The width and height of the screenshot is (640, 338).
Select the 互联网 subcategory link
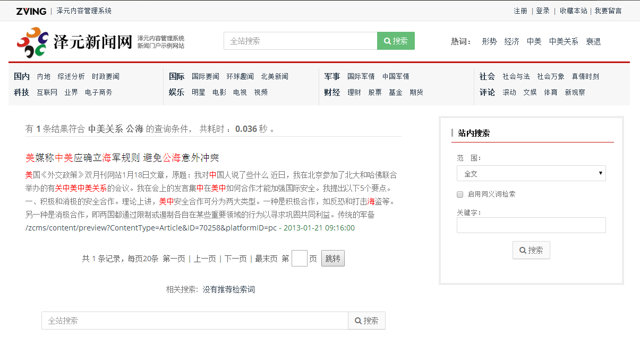point(47,92)
